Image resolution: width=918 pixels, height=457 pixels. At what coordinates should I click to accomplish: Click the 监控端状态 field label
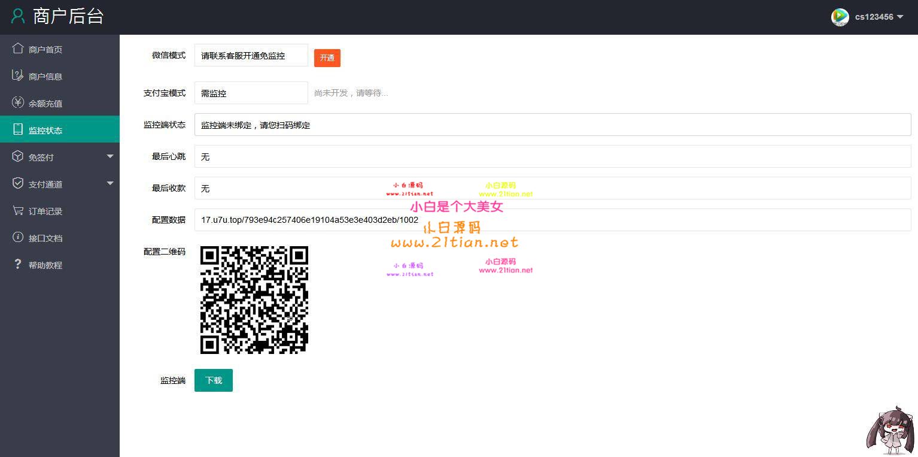165,125
